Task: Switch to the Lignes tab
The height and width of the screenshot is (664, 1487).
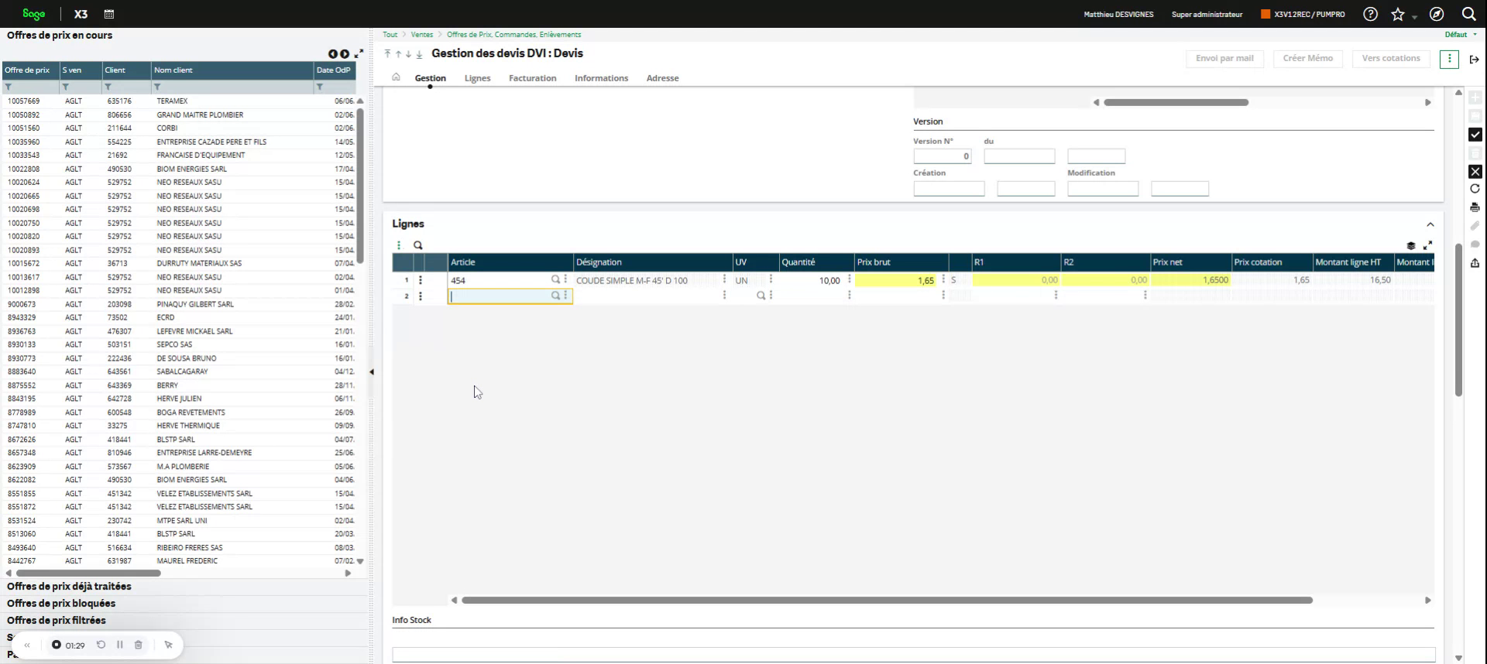Action: (x=477, y=78)
